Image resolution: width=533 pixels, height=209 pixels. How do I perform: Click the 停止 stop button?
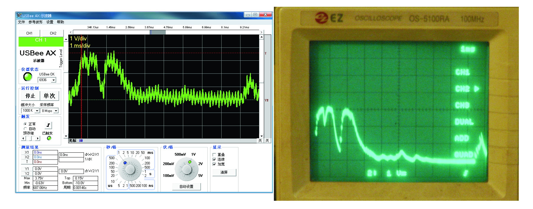click(x=30, y=96)
